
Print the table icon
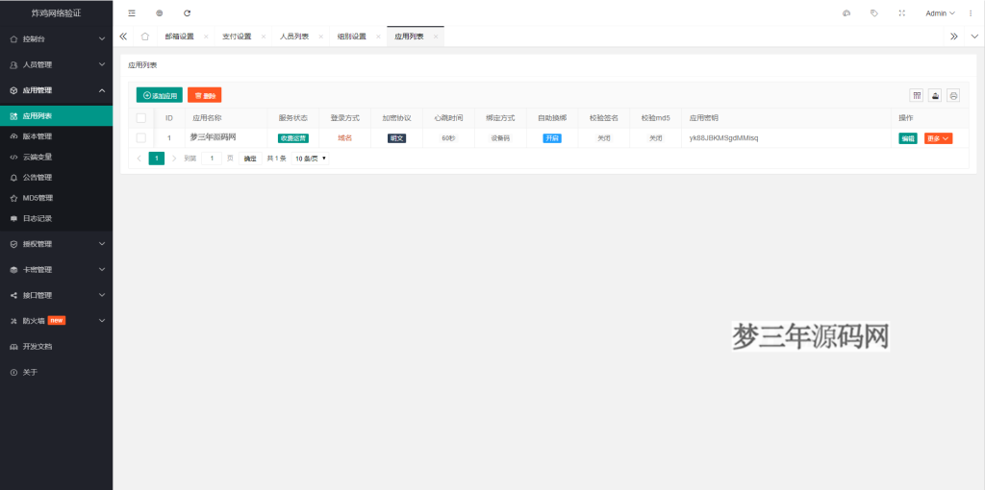tap(953, 95)
